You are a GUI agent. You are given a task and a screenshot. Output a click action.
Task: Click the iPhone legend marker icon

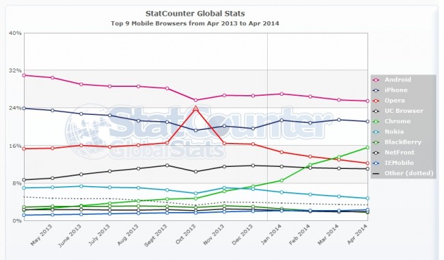point(376,91)
